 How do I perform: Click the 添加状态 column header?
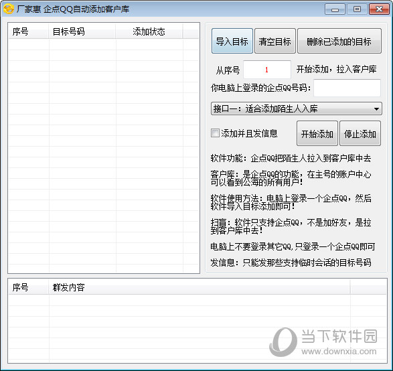(149, 31)
